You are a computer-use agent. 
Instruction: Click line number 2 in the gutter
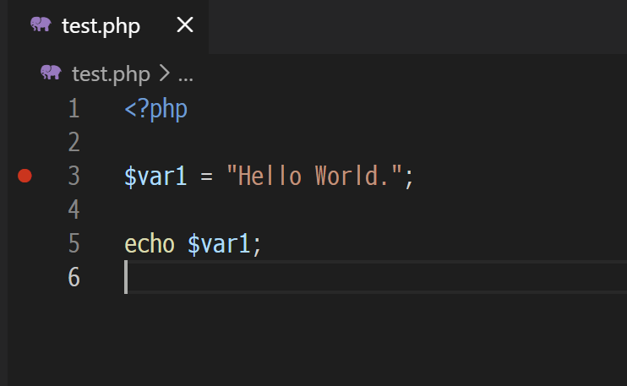(x=74, y=142)
